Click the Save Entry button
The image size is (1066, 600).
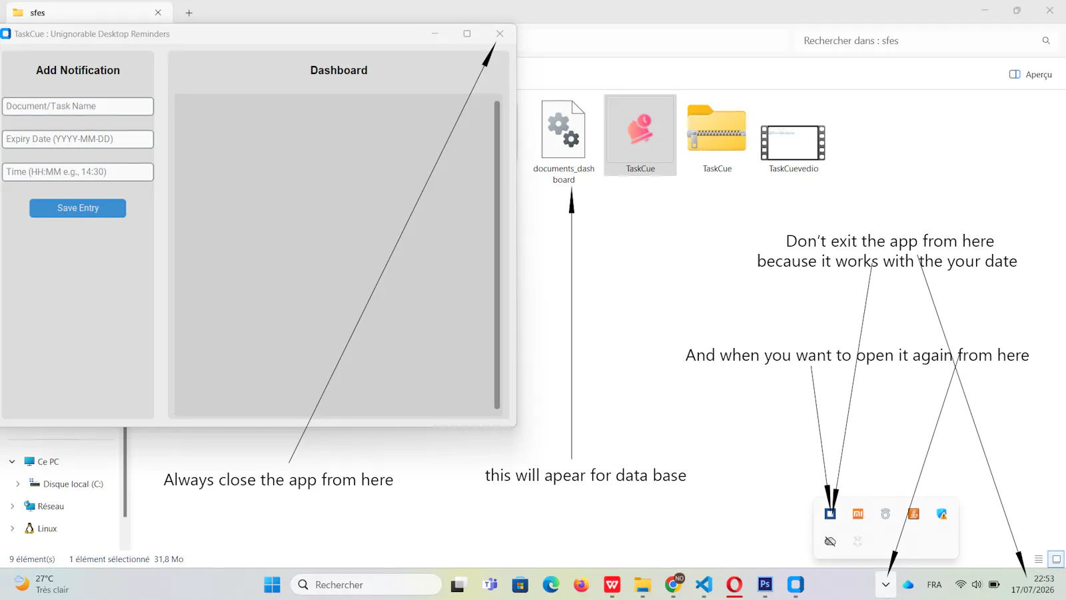pyautogui.click(x=78, y=208)
